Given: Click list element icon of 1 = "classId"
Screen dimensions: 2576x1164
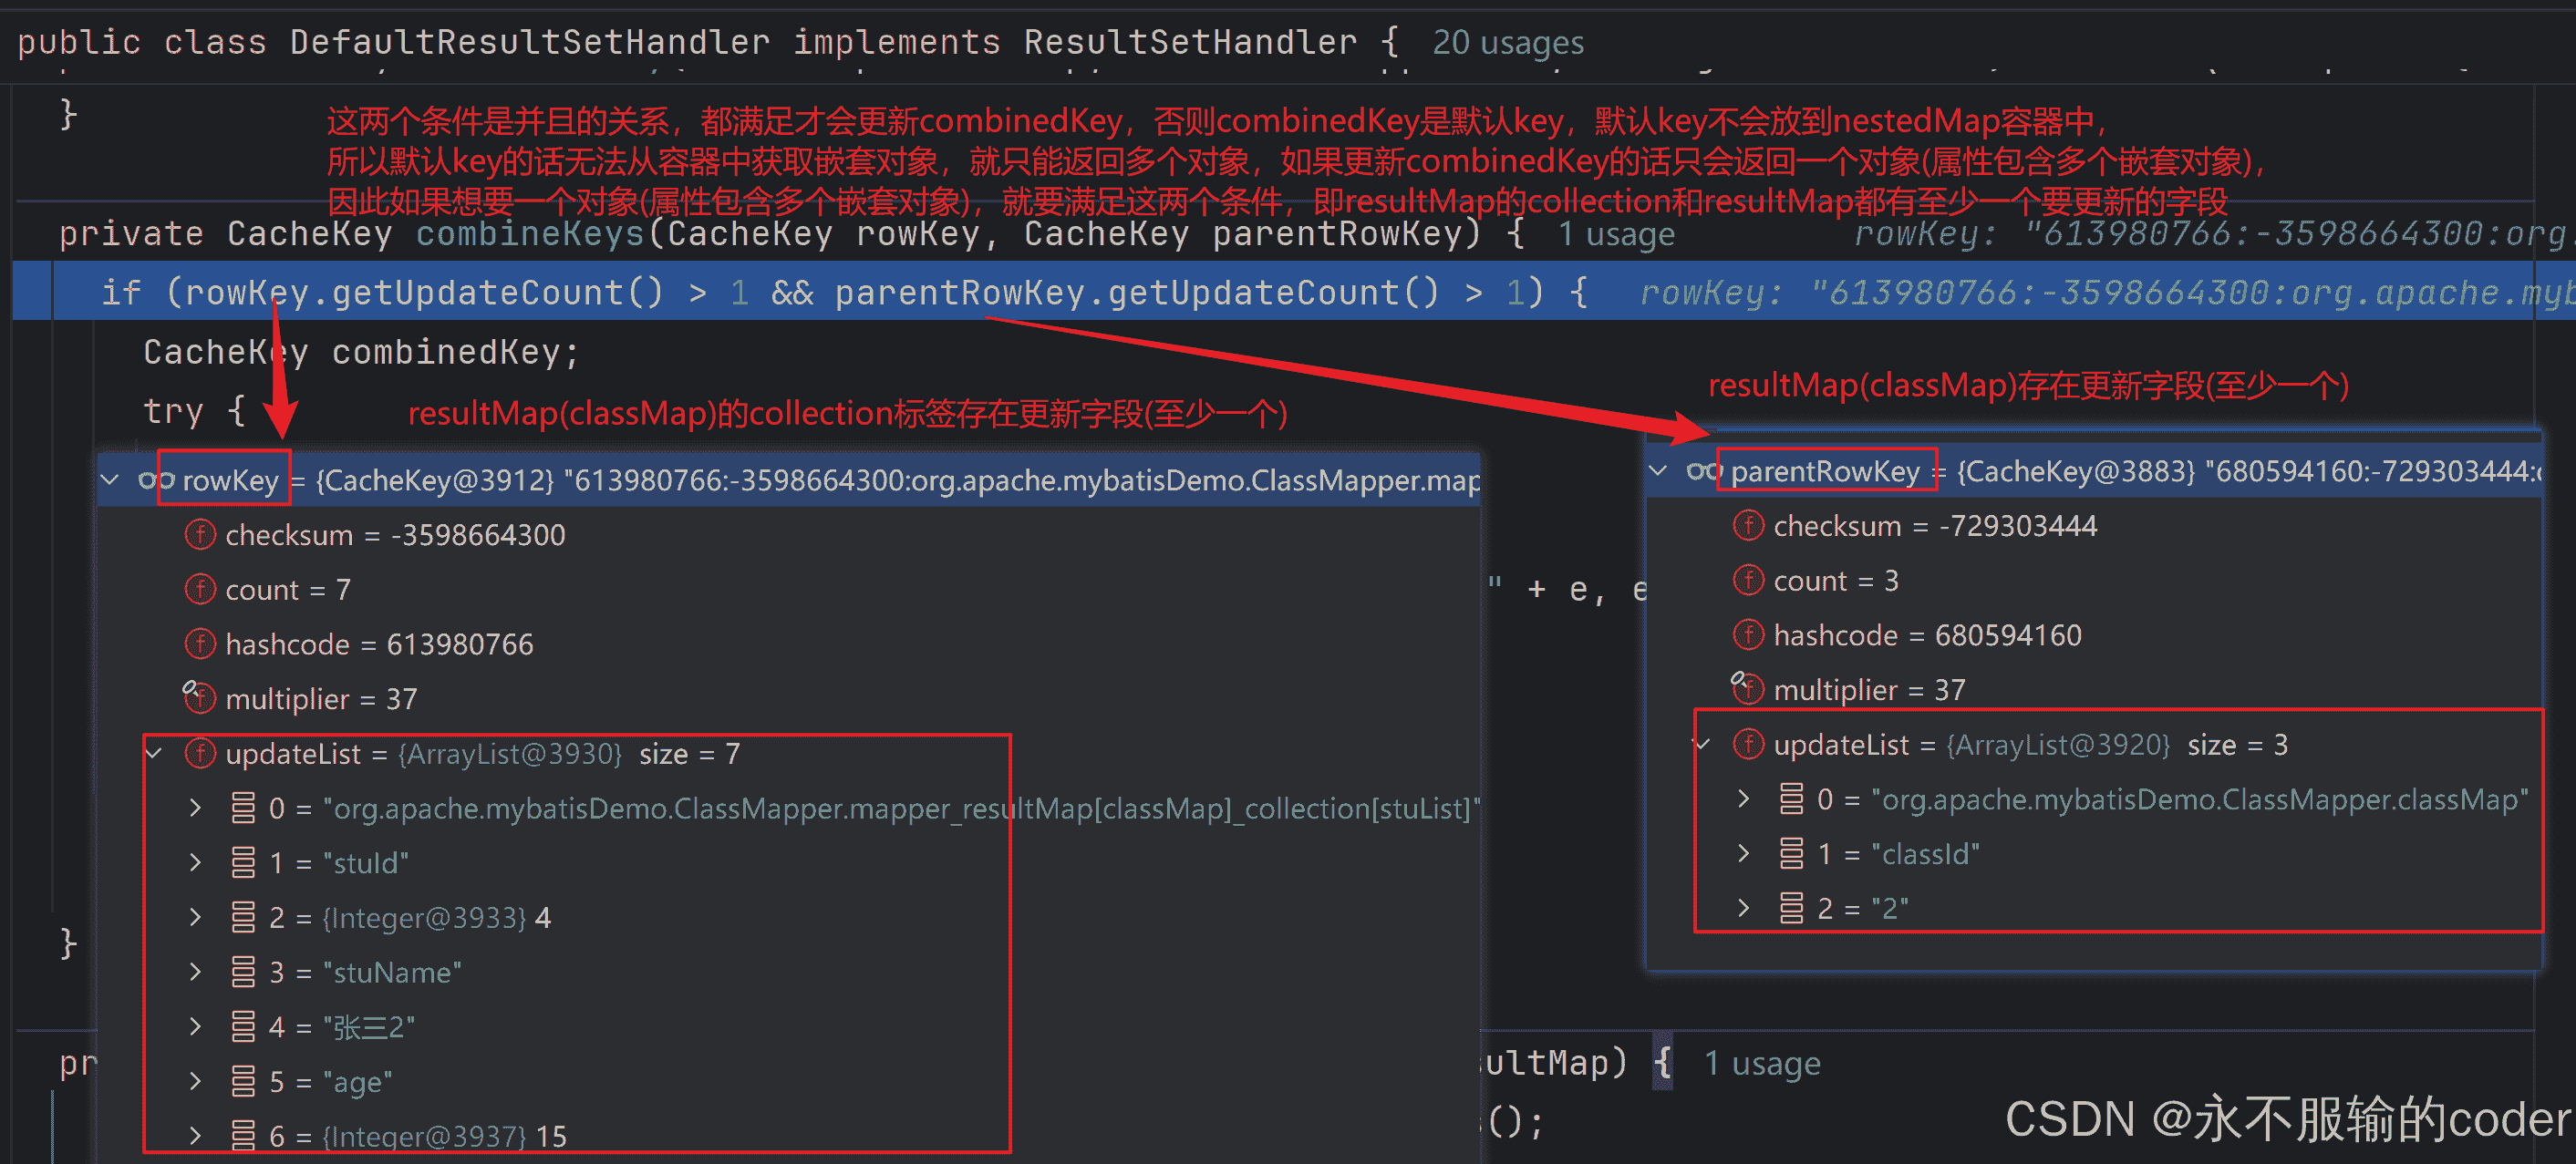Looking at the screenshot, I should point(1791,853).
